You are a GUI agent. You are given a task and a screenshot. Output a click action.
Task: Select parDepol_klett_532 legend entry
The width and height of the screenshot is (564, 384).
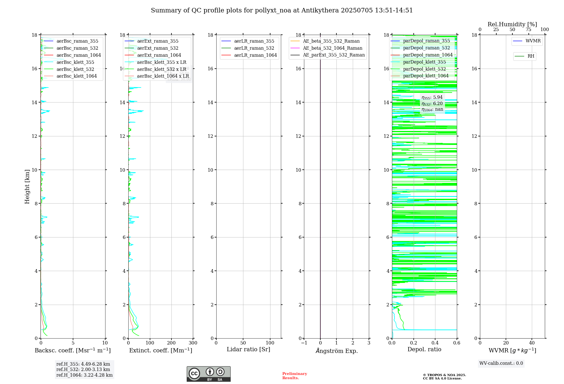[424, 69]
